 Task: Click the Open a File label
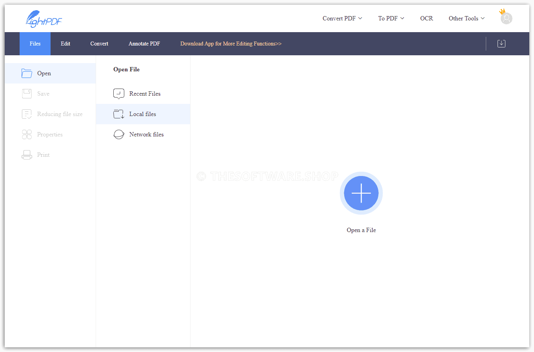tap(361, 230)
